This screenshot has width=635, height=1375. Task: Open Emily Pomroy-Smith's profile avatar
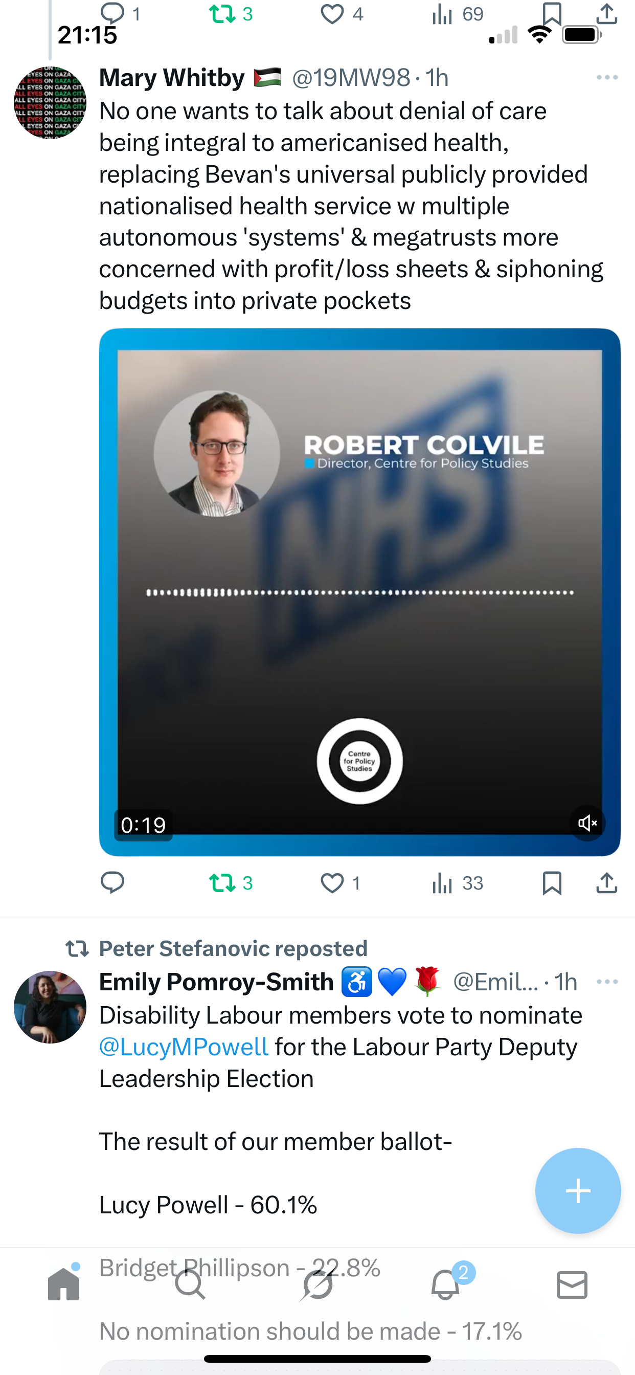pyautogui.click(x=50, y=1007)
